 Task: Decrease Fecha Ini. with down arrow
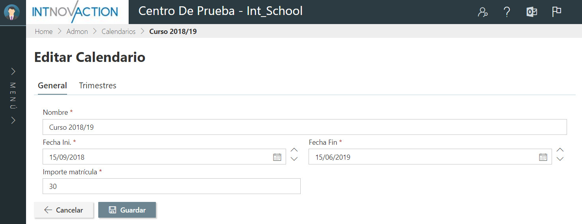click(x=294, y=159)
